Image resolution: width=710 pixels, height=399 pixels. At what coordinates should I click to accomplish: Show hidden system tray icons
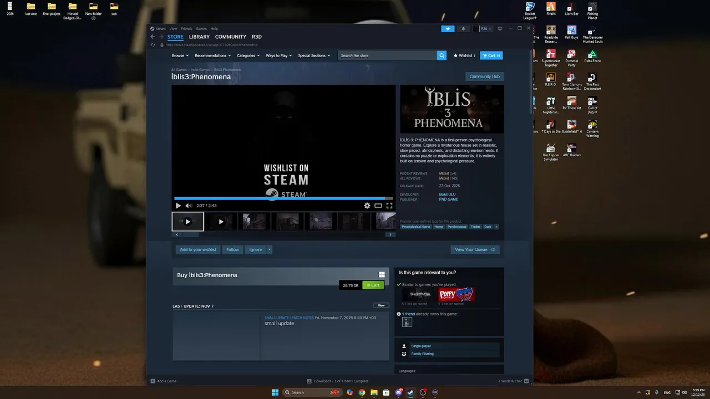pos(638,392)
